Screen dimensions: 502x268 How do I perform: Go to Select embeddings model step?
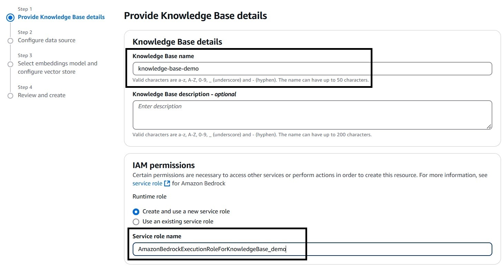click(x=58, y=67)
